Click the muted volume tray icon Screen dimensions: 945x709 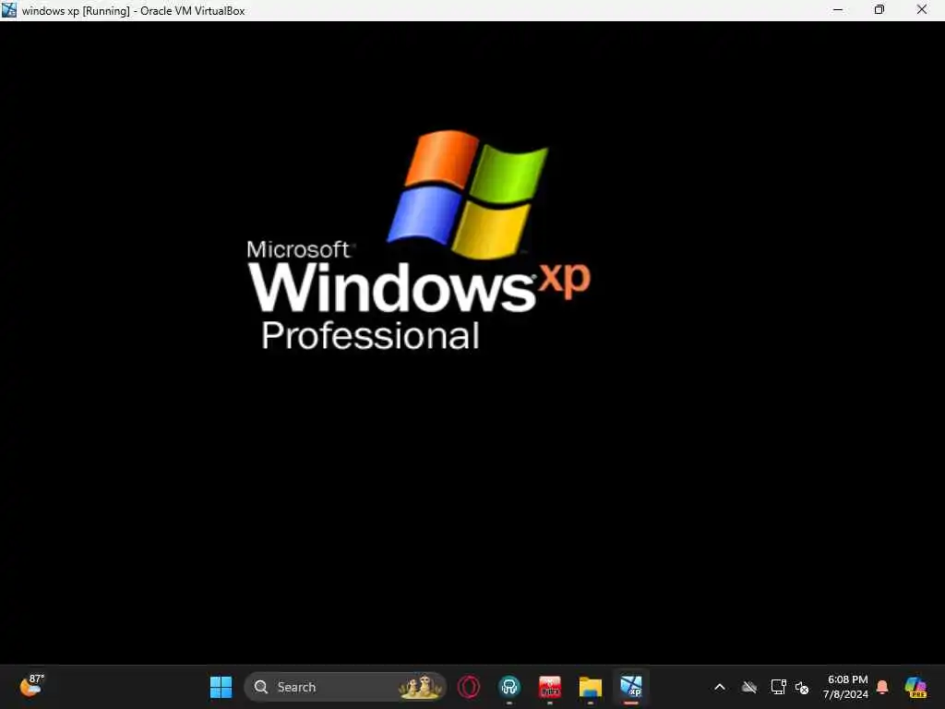pos(802,687)
